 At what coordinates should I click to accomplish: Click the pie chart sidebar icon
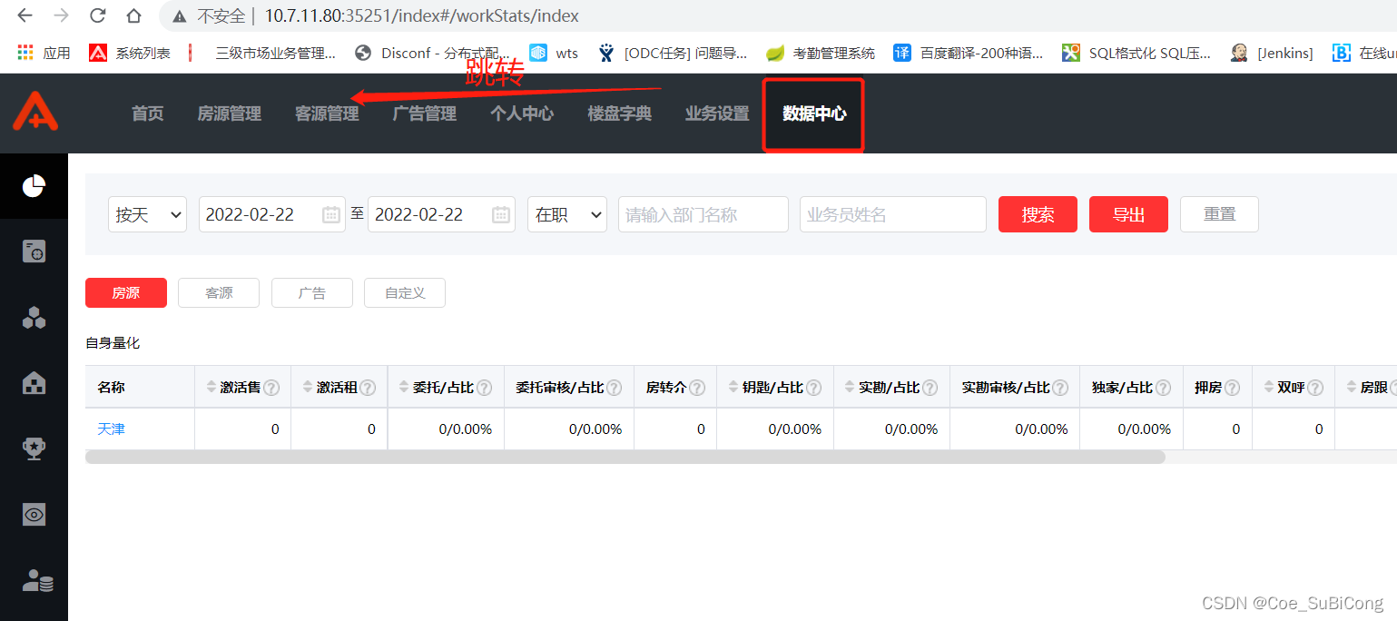coord(34,185)
